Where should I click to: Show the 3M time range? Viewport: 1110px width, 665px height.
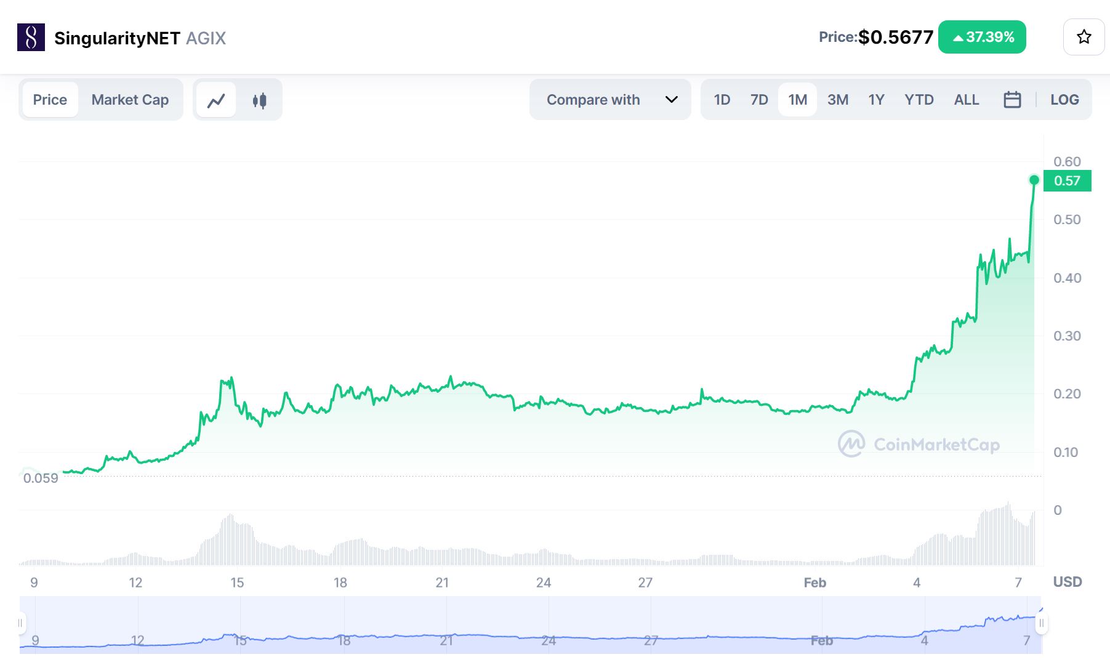(x=837, y=100)
